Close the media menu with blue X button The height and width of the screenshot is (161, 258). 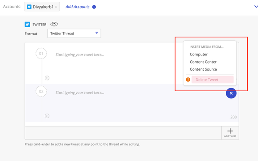click(231, 93)
